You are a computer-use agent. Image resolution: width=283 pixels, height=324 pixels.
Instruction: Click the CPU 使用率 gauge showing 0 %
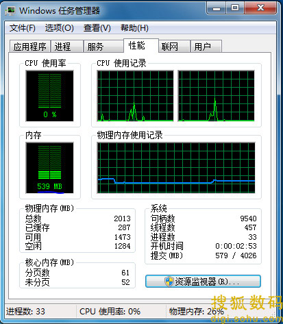coord(50,96)
